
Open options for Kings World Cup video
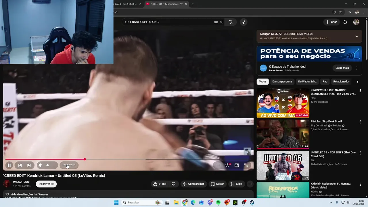pos(360,91)
